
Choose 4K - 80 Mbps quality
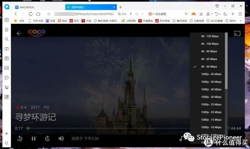click(x=209, y=51)
